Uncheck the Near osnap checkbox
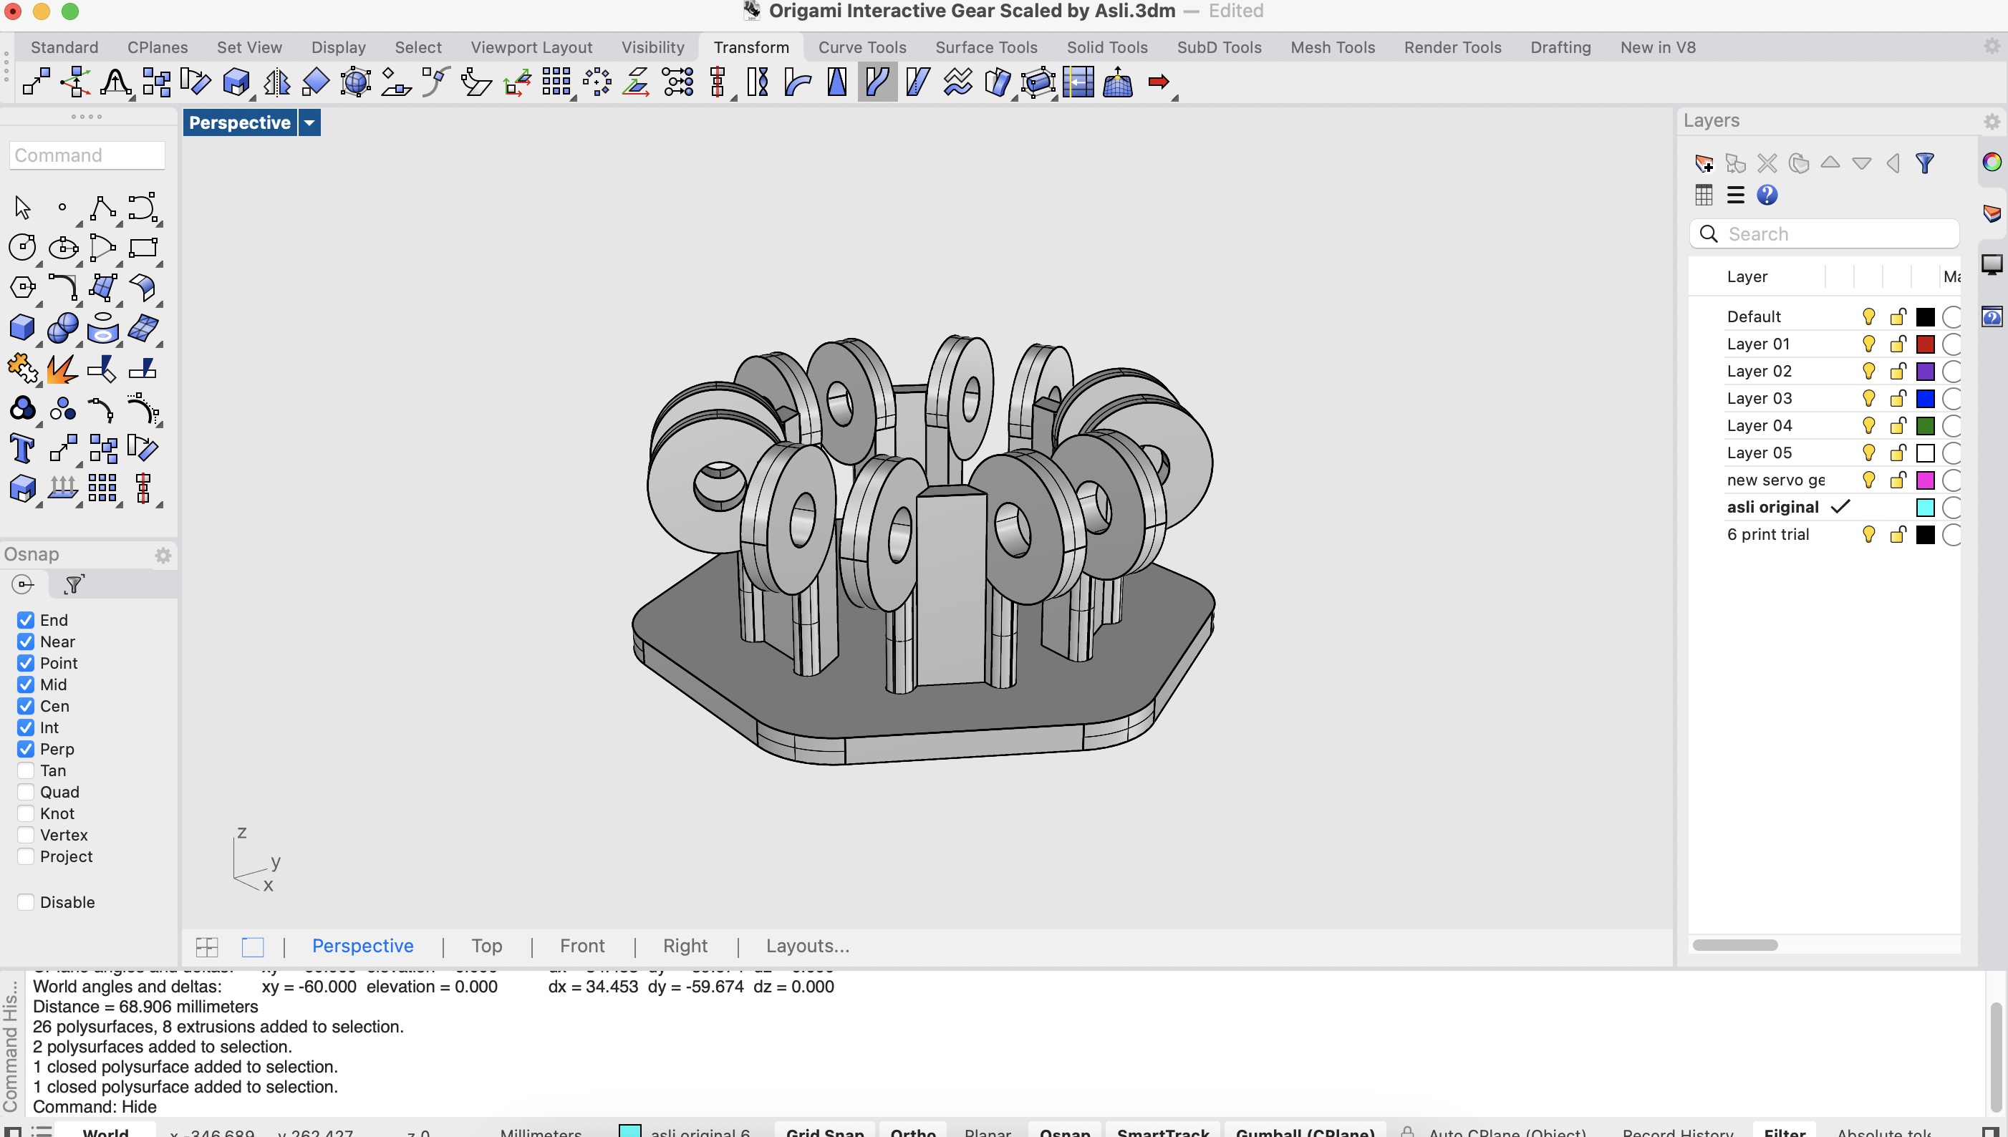 (x=26, y=642)
